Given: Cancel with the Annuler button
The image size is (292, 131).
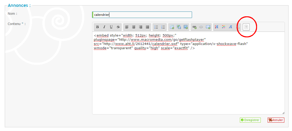Looking at the screenshot, I should (276, 120).
